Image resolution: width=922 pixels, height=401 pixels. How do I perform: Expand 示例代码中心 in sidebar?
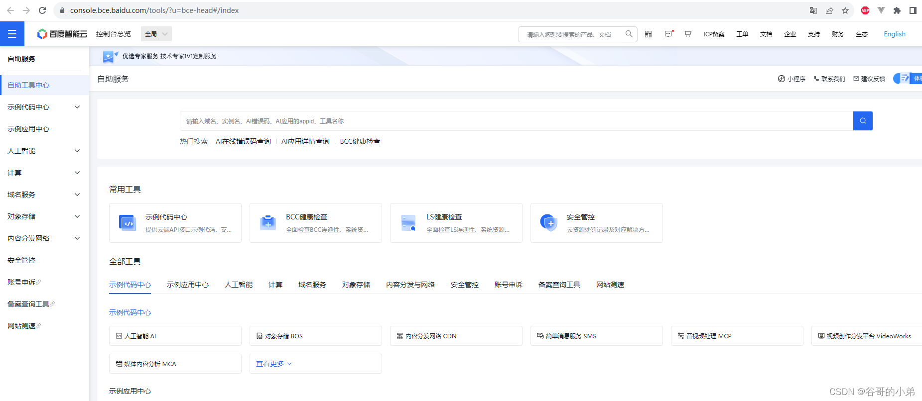77,107
